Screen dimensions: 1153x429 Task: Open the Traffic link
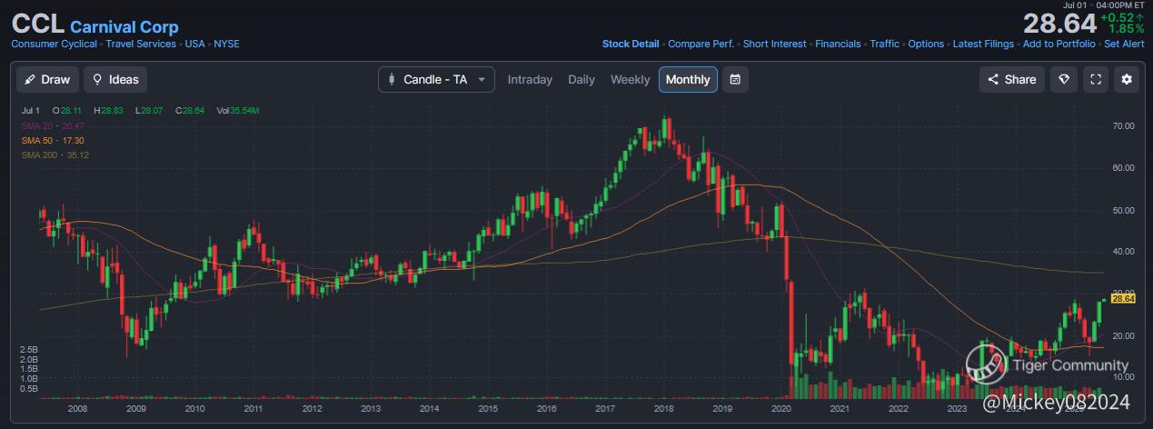884,44
